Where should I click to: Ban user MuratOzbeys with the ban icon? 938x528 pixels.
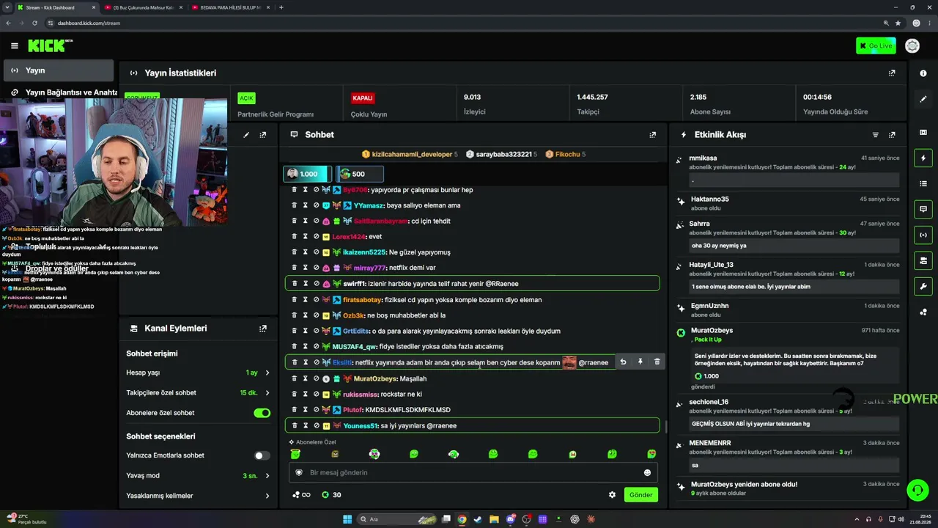[x=316, y=378]
